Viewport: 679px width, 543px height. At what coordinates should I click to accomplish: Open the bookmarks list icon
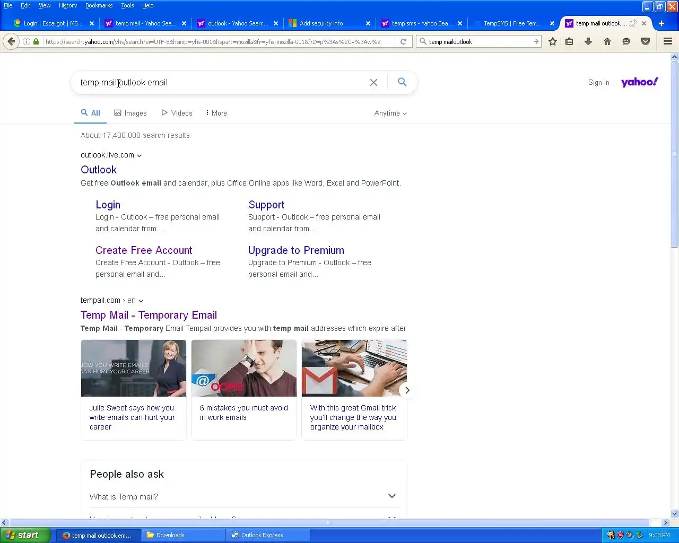tap(569, 41)
